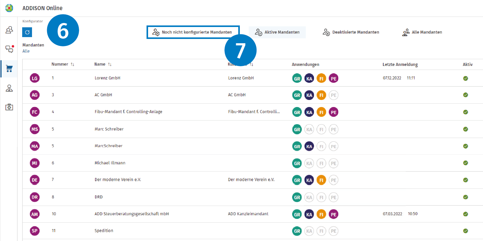Select Noch nicht konfigurierte Mandanten
This screenshot has height=241, width=483.
(x=193, y=32)
